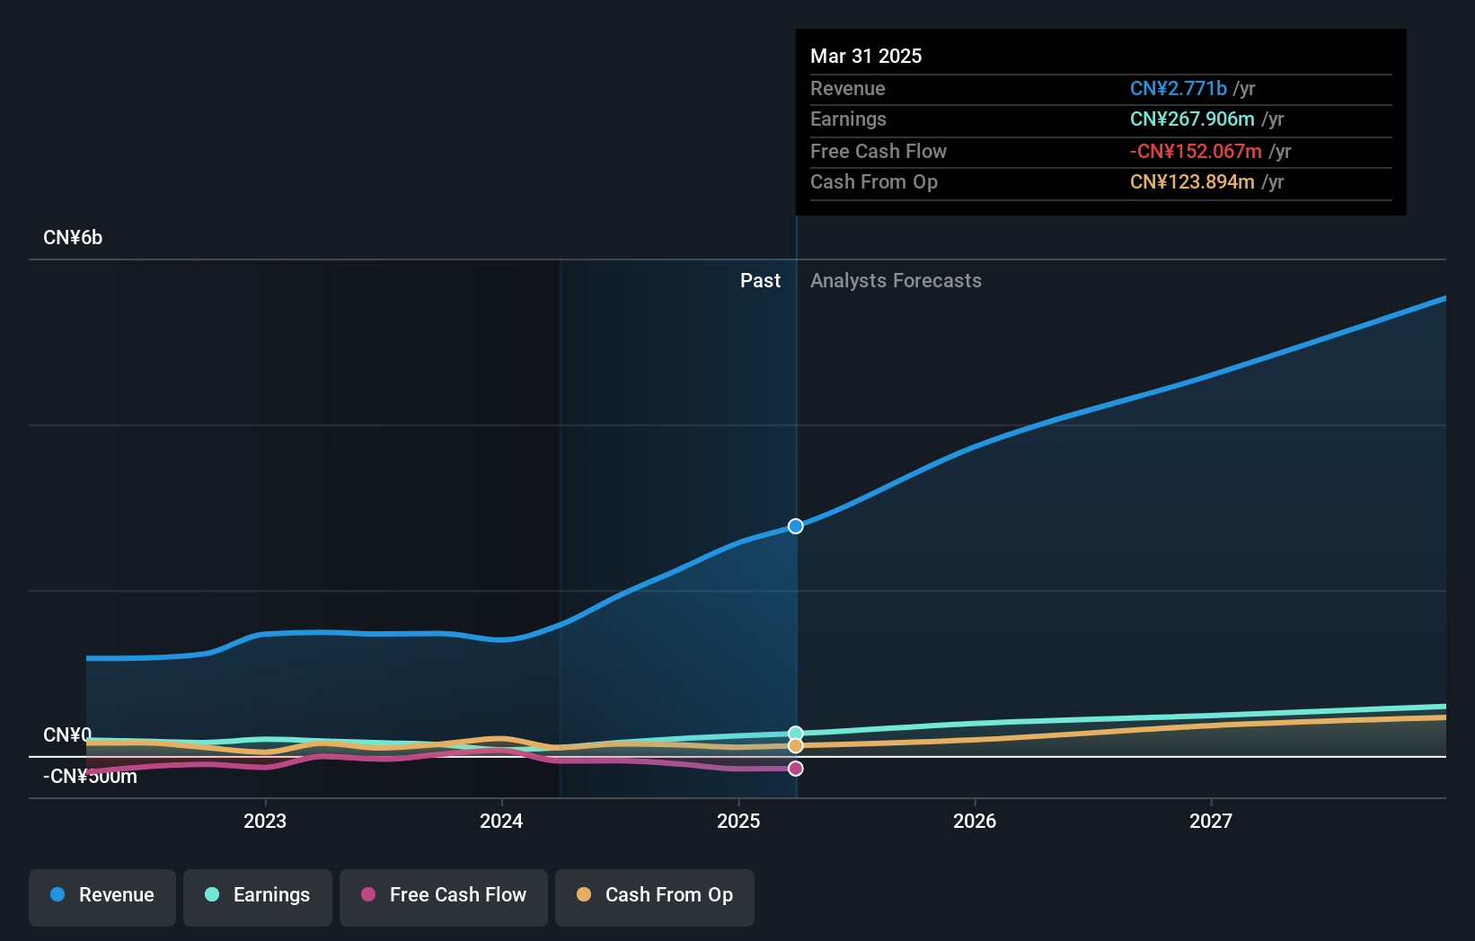Click the teal Earnings data point marker
The image size is (1475, 941).
796,734
